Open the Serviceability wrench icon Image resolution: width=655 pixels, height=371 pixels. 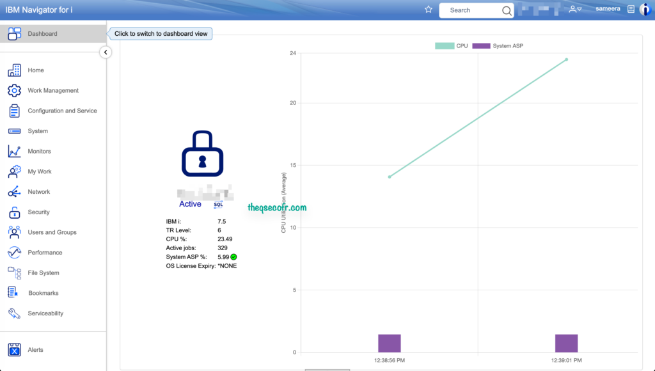click(x=14, y=313)
